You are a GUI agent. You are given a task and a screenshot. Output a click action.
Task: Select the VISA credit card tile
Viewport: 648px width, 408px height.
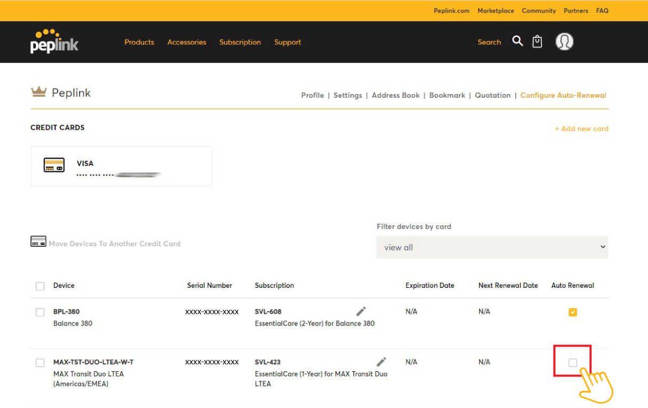click(121, 166)
